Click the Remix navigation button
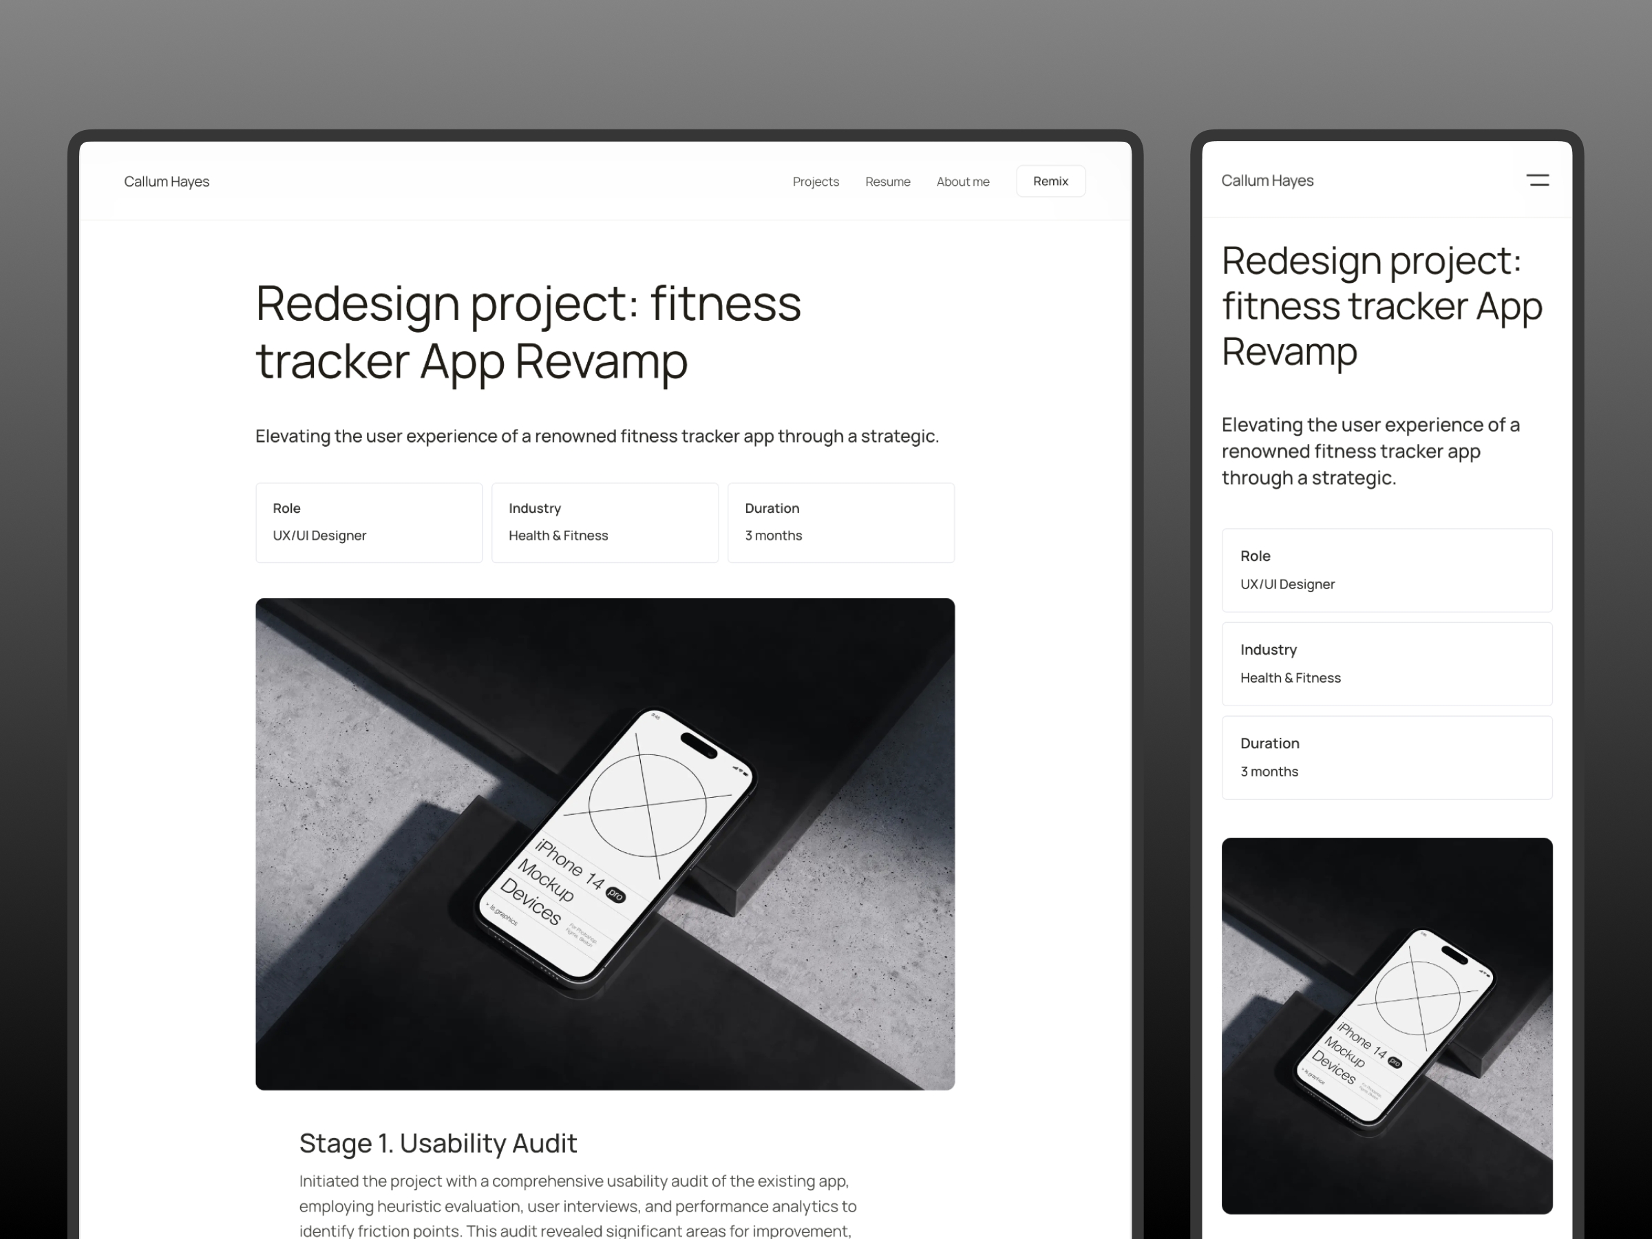The image size is (1652, 1239). coord(1051,181)
